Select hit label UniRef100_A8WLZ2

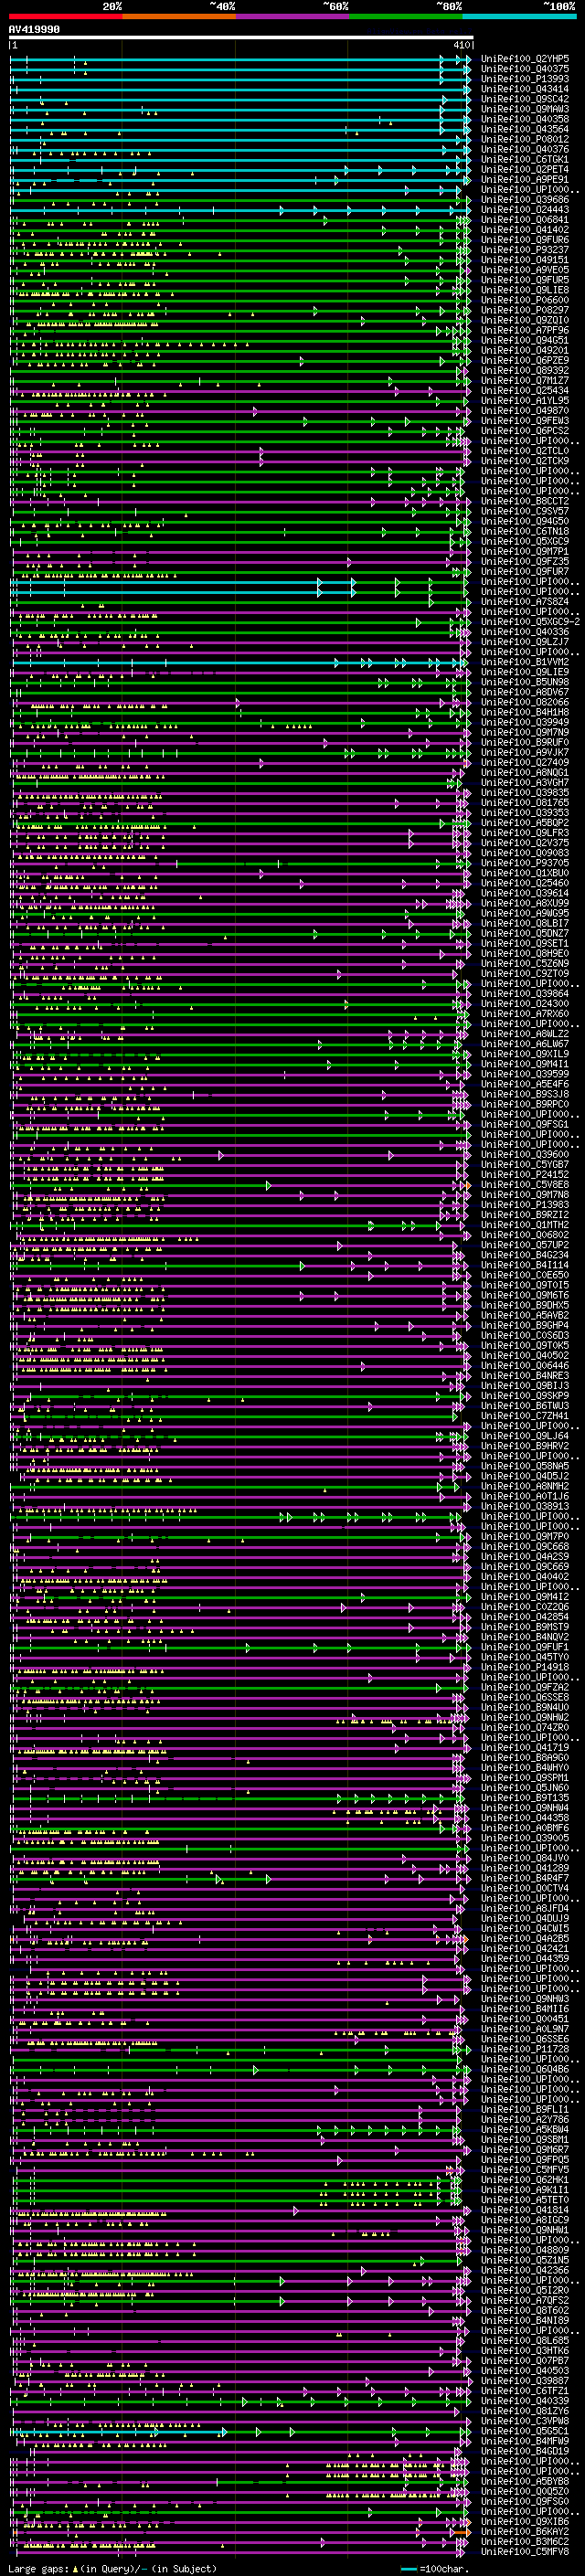(x=525, y=1034)
